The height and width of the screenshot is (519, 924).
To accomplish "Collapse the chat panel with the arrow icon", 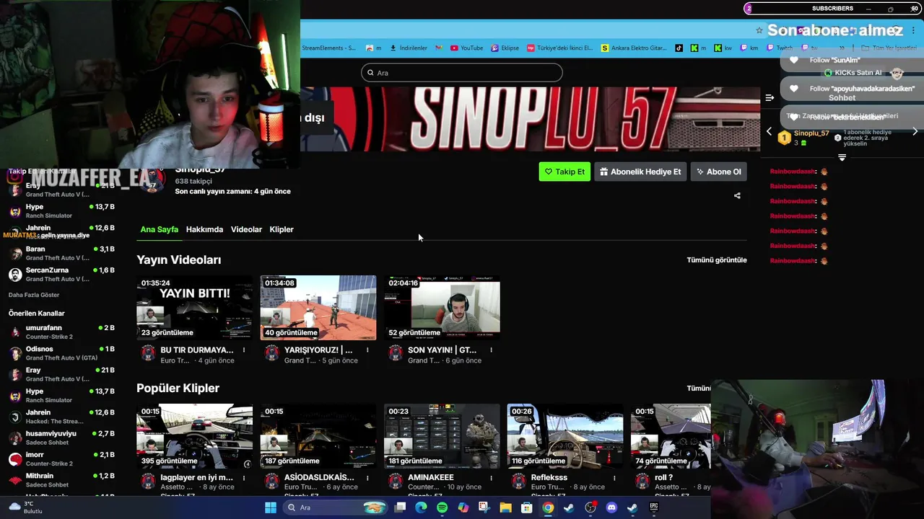I will click(x=770, y=97).
